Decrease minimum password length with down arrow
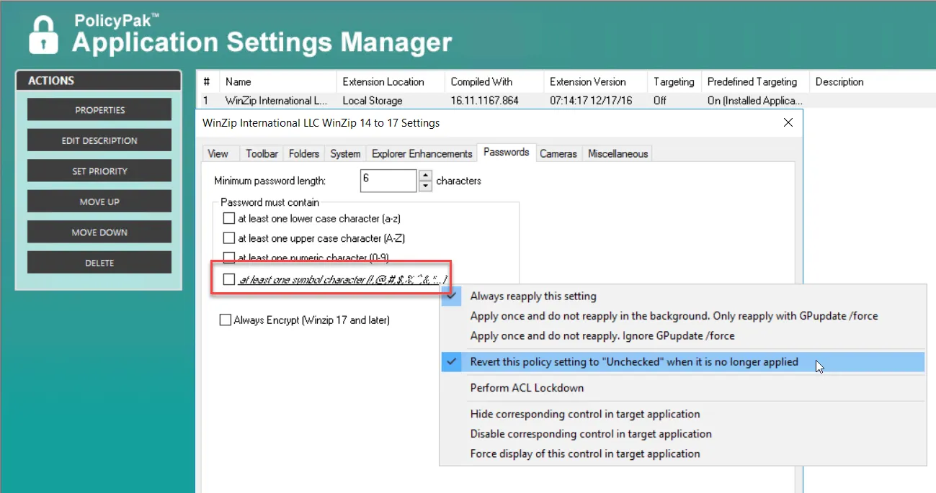Screen dimensions: 936x493 click(x=425, y=186)
